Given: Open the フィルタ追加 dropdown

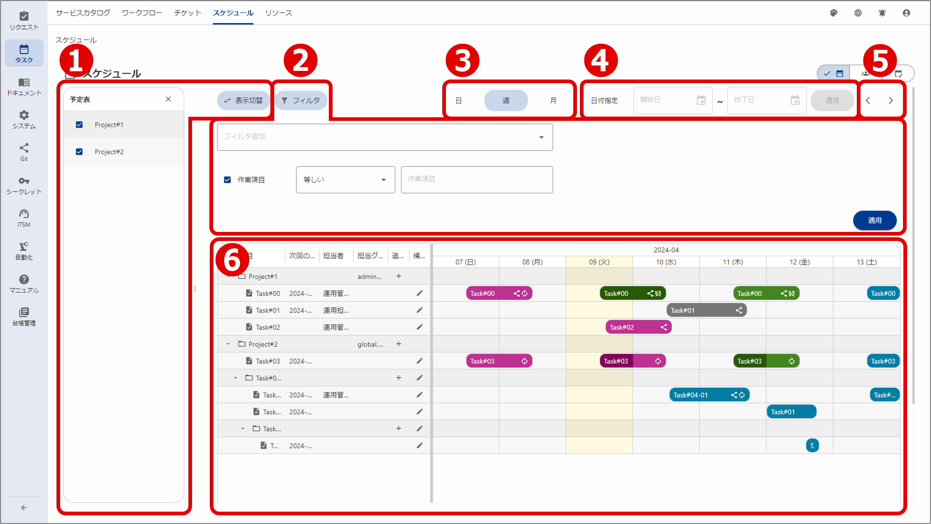Looking at the screenshot, I should point(385,137).
